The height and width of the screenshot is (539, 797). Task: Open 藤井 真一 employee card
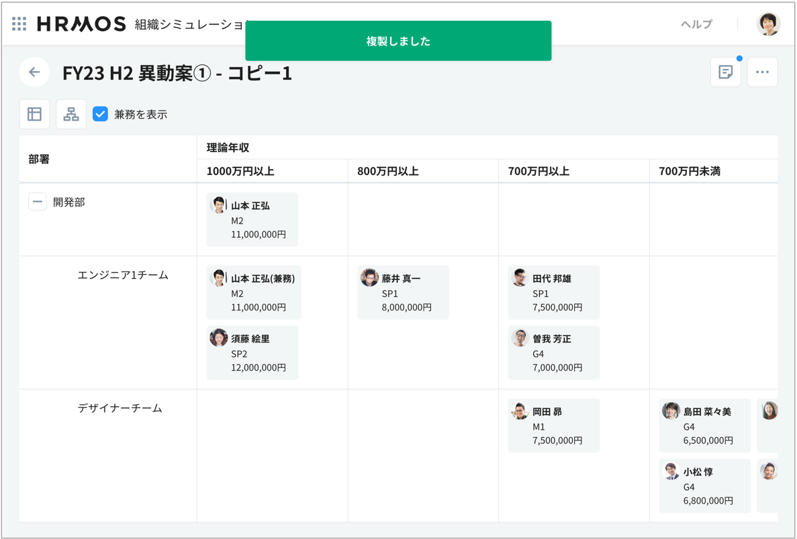(x=403, y=292)
